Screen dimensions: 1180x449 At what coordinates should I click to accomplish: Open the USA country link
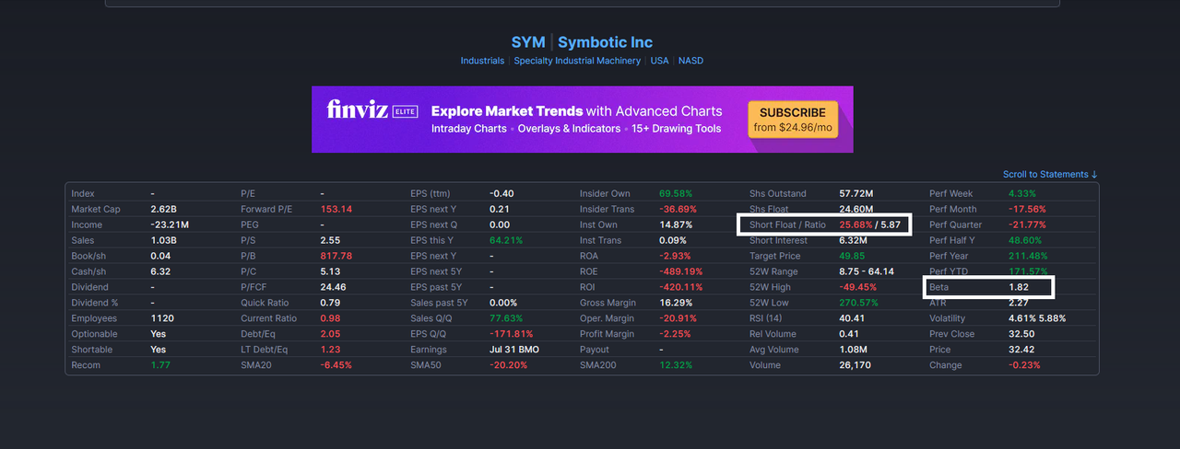point(659,61)
